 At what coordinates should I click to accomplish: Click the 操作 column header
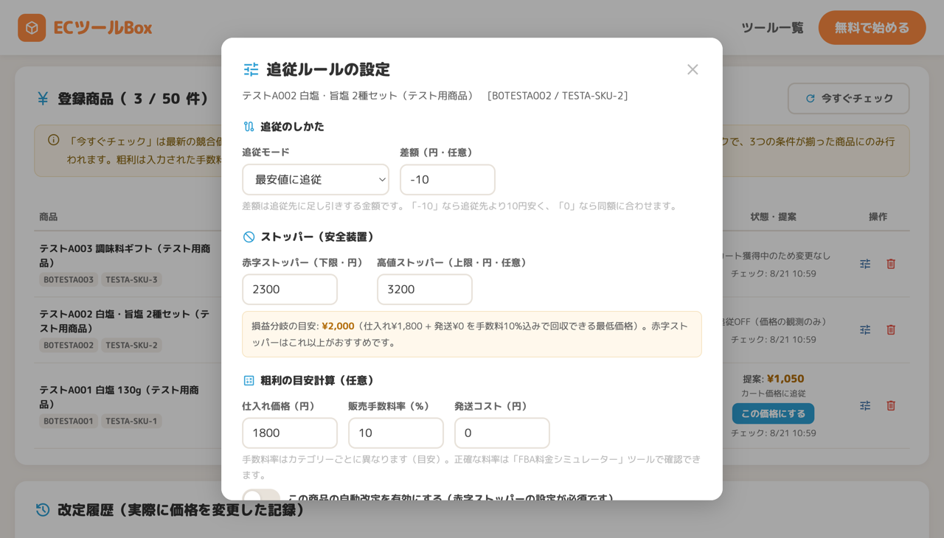click(x=878, y=217)
